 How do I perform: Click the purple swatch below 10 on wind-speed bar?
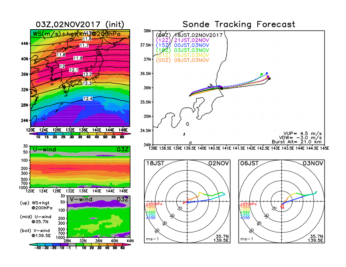pyautogui.click(x=34, y=134)
